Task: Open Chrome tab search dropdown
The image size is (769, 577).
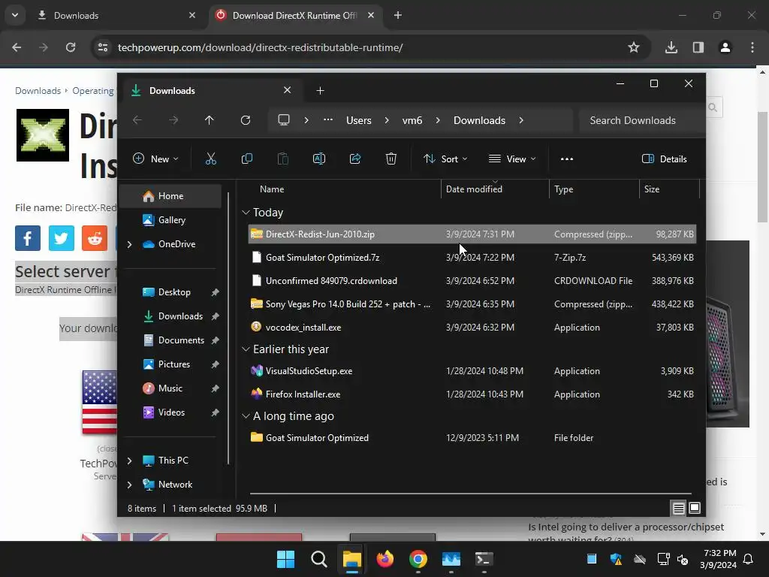Action: point(15,15)
